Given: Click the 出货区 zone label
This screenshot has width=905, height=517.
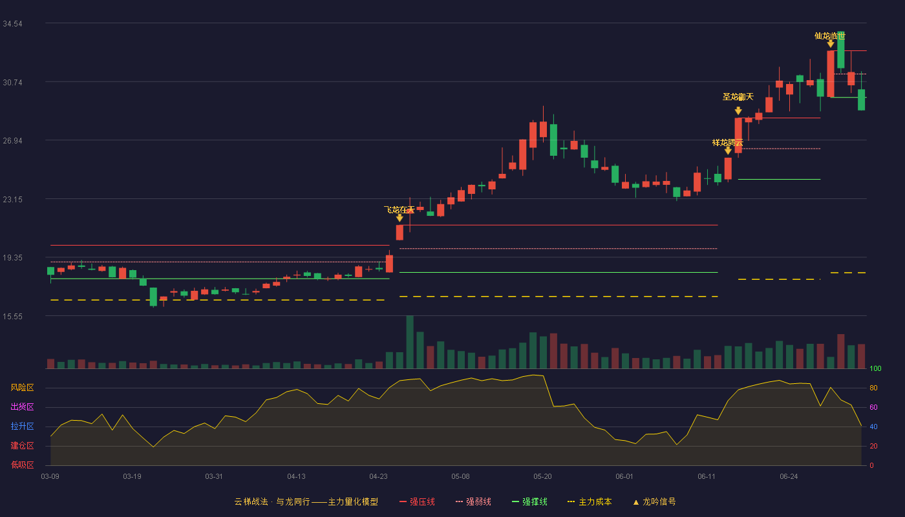Looking at the screenshot, I should click(22, 407).
